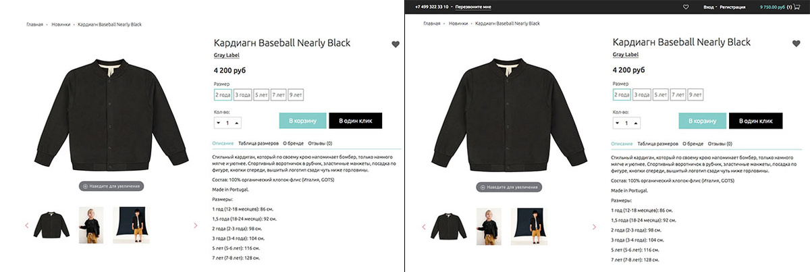The height and width of the screenshot is (272, 810).
Task: Click В один клик black button, headerless page
Action: pos(355,121)
